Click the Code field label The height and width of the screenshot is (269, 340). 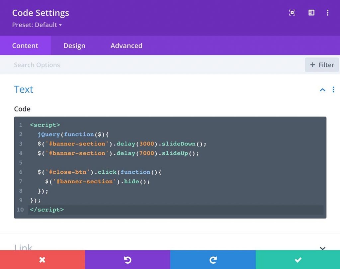click(x=22, y=109)
